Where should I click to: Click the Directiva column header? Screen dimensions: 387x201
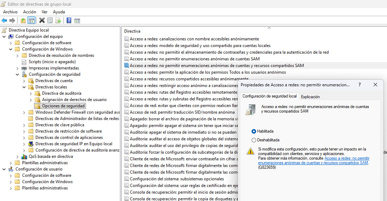coord(132,31)
